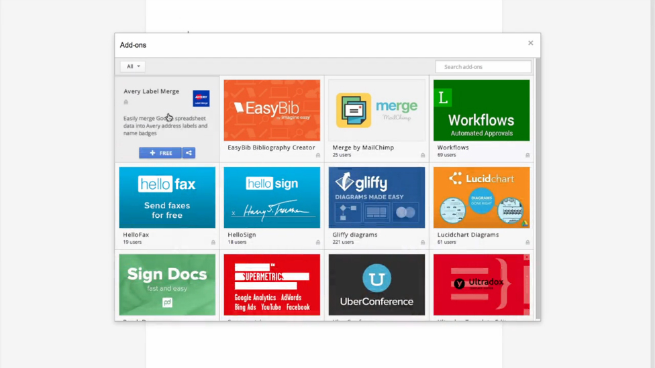Open the HelloSign banner thumbnail
The image size is (655, 368).
coord(272,197)
